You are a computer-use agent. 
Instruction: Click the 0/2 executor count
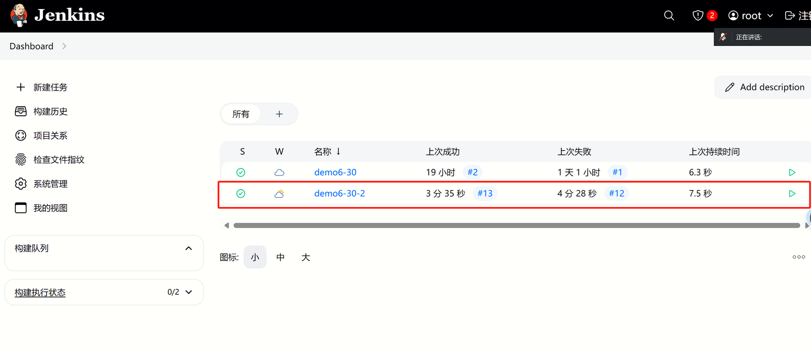pyautogui.click(x=173, y=292)
